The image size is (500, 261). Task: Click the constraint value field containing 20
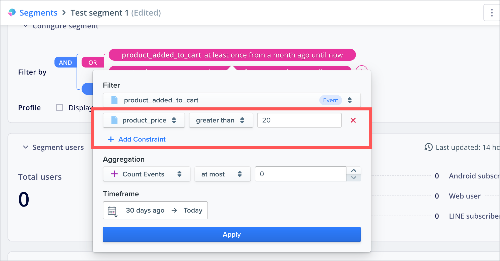[x=299, y=120]
